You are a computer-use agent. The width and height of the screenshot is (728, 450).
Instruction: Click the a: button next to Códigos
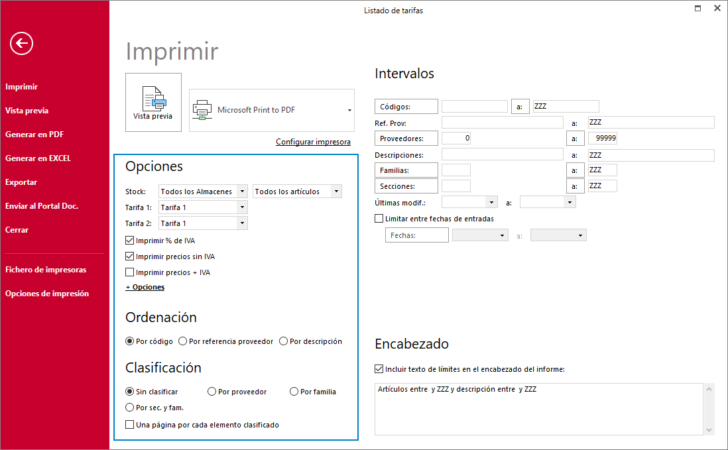coord(520,107)
